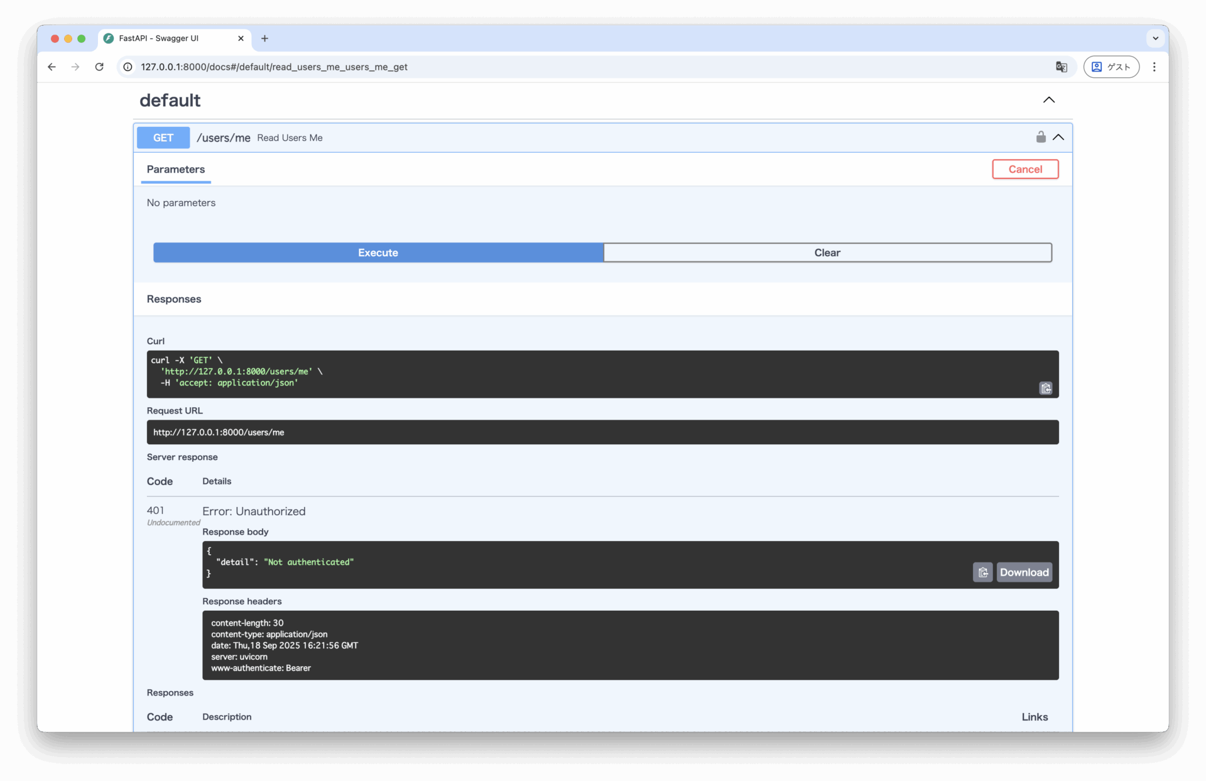Copy the response body to clipboard
1206x781 pixels.
(982, 572)
